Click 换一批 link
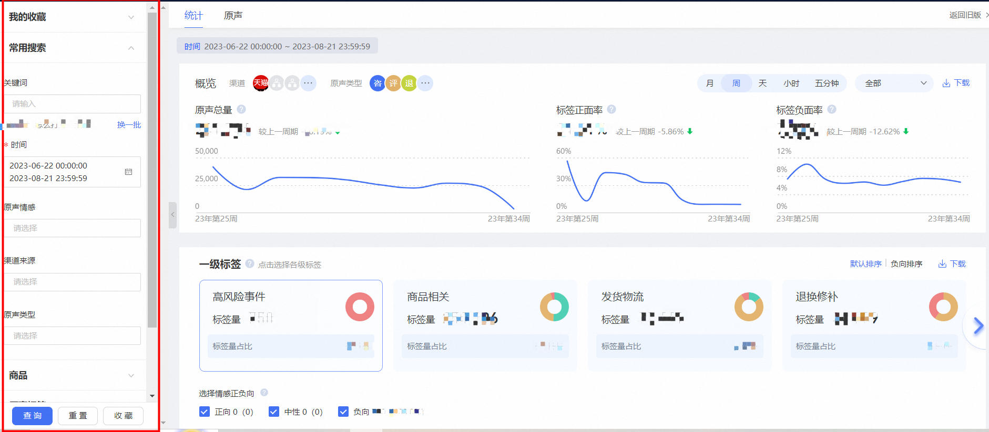 click(129, 124)
